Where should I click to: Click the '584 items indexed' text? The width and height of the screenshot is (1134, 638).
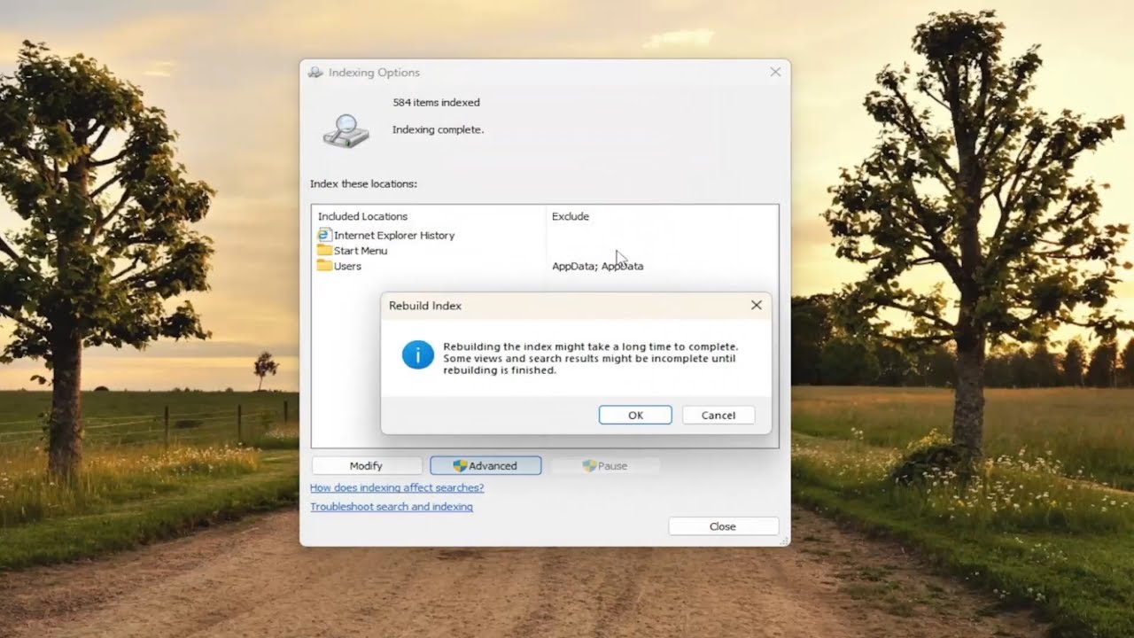tap(436, 103)
